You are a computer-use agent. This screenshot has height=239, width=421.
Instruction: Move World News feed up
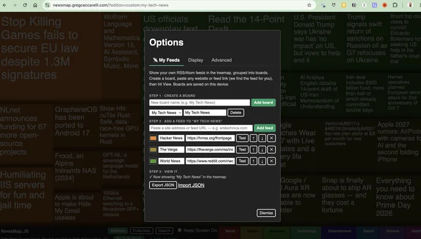[x=253, y=161]
